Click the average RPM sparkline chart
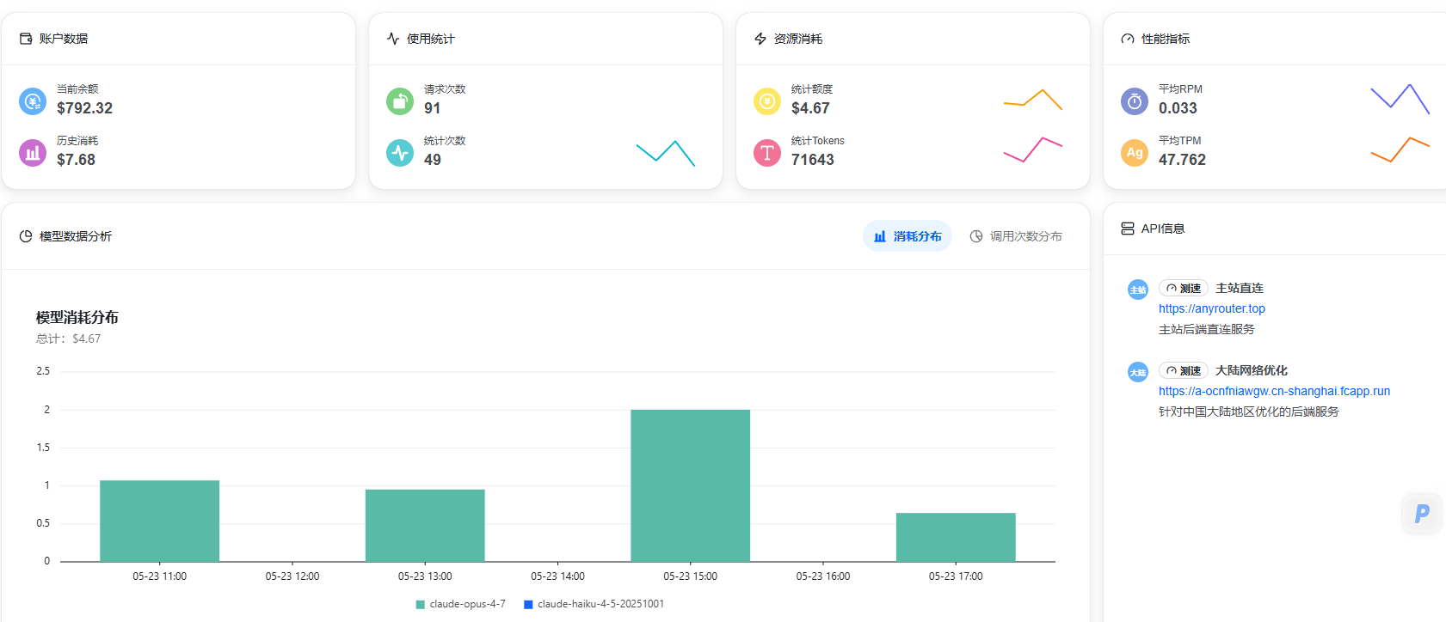The image size is (1446, 622). [x=1400, y=99]
